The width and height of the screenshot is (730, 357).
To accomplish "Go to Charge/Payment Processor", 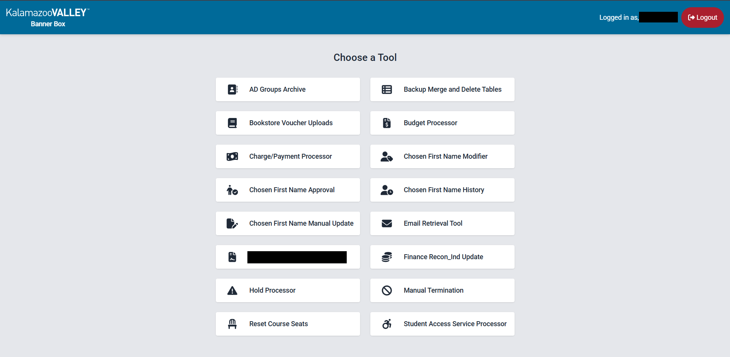I will (288, 156).
